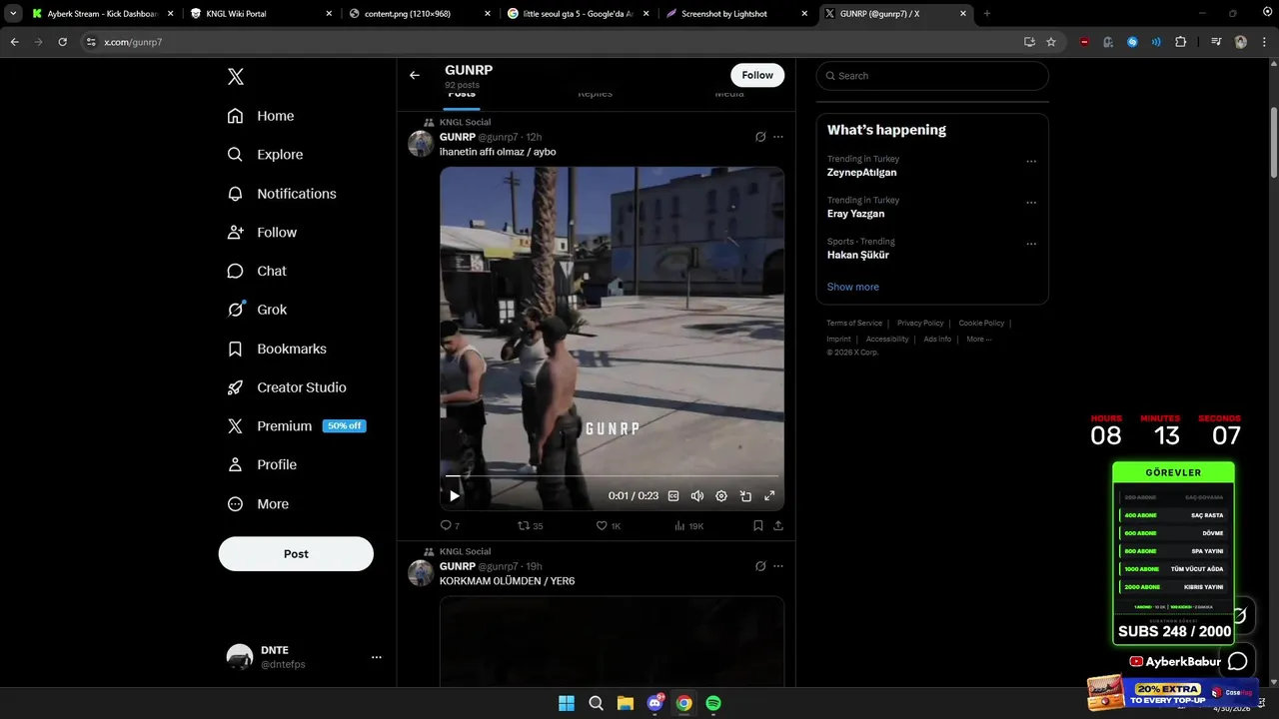The image size is (1279, 719).
Task: Click the Post button
Action: [x=296, y=553]
